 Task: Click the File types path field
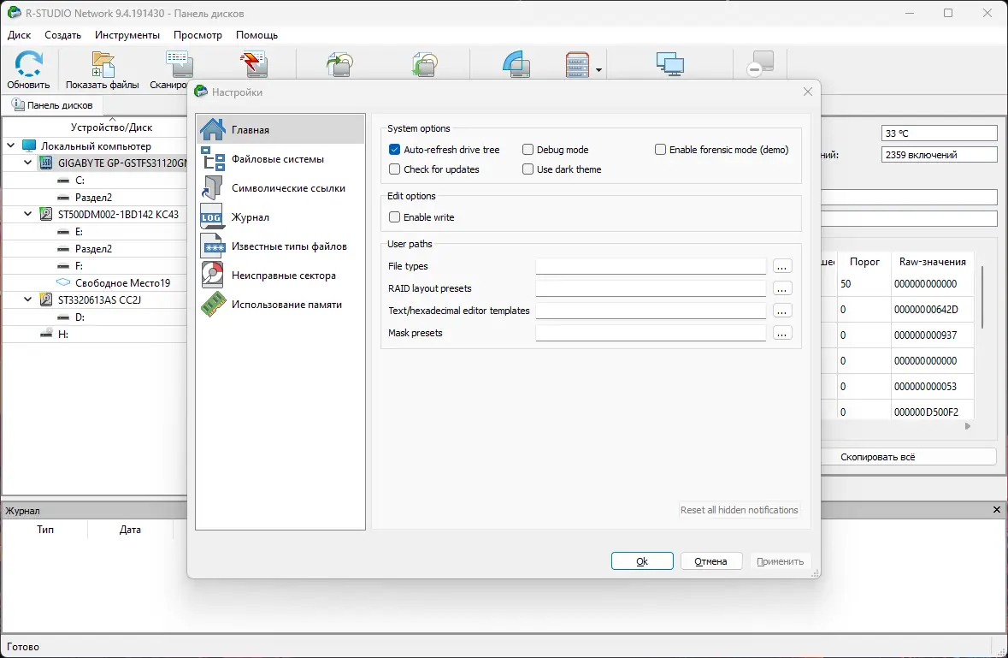pyautogui.click(x=651, y=266)
